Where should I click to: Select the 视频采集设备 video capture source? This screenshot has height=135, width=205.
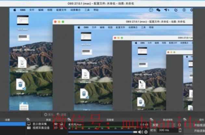click(41, 128)
